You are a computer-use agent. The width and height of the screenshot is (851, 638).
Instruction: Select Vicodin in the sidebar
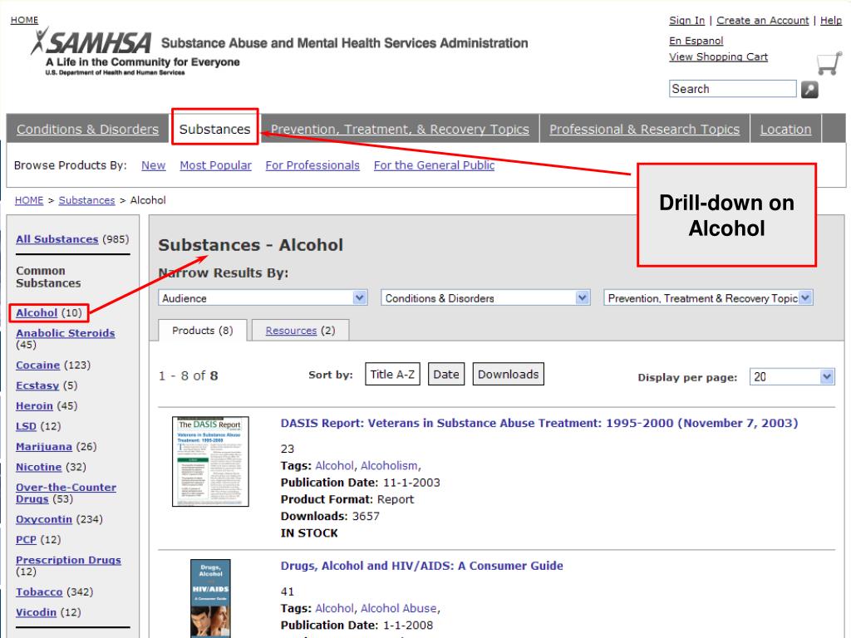(x=36, y=612)
